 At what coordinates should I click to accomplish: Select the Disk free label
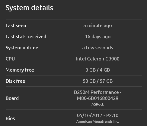point(15,81)
